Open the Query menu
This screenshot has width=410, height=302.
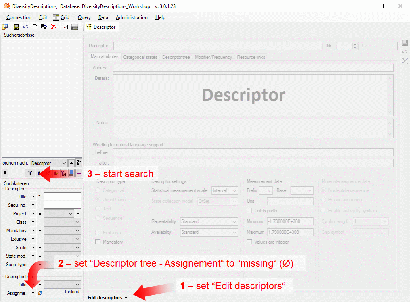coord(84,17)
